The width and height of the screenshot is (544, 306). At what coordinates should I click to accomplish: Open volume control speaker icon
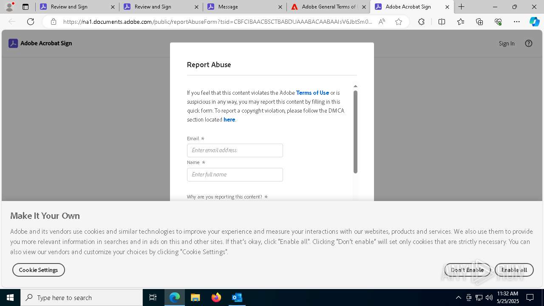[x=489, y=297]
